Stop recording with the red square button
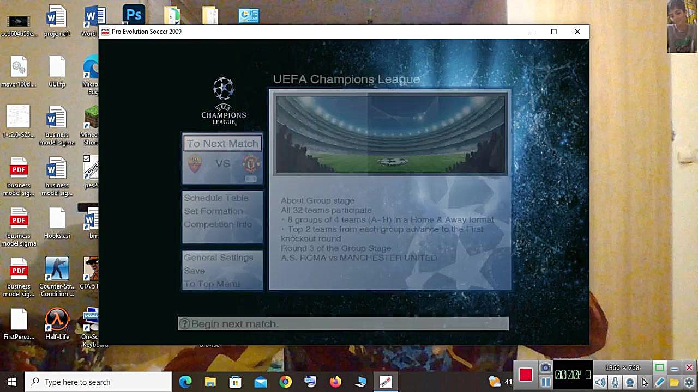Screen dimensions: 698x392 coord(526,375)
